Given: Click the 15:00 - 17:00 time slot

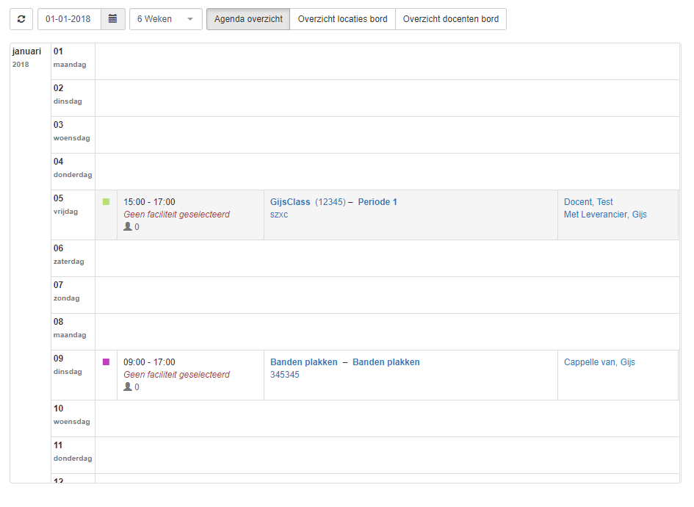Looking at the screenshot, I should 149,202.
